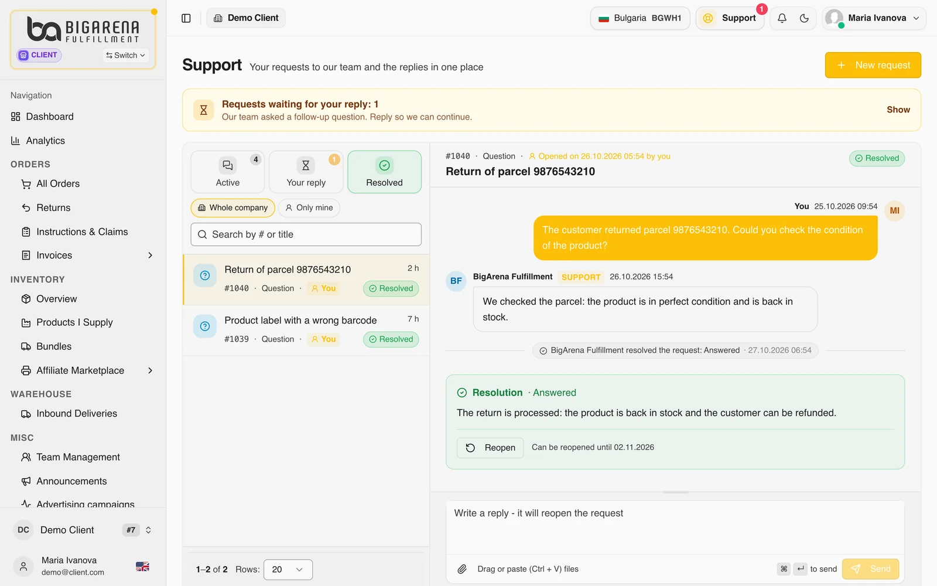The width and height of the screenshot is (937, 586).
Task: Click the All Orders cart icon
Action: tap(26, 184)
